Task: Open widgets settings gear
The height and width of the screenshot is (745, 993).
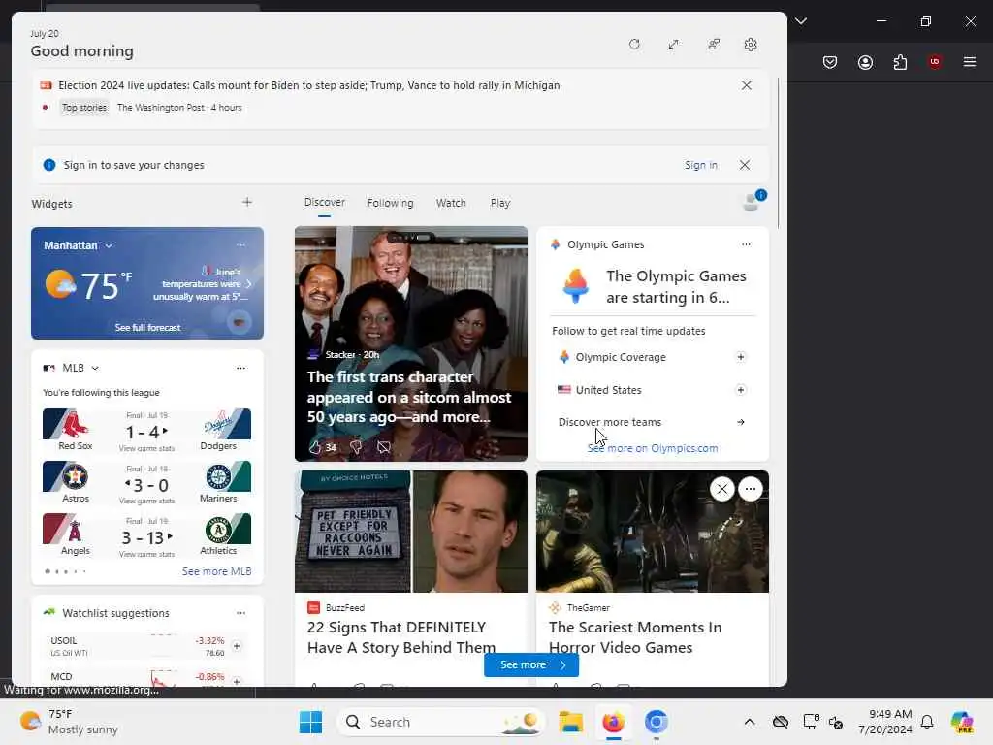Action: click(x=751, y=45)
